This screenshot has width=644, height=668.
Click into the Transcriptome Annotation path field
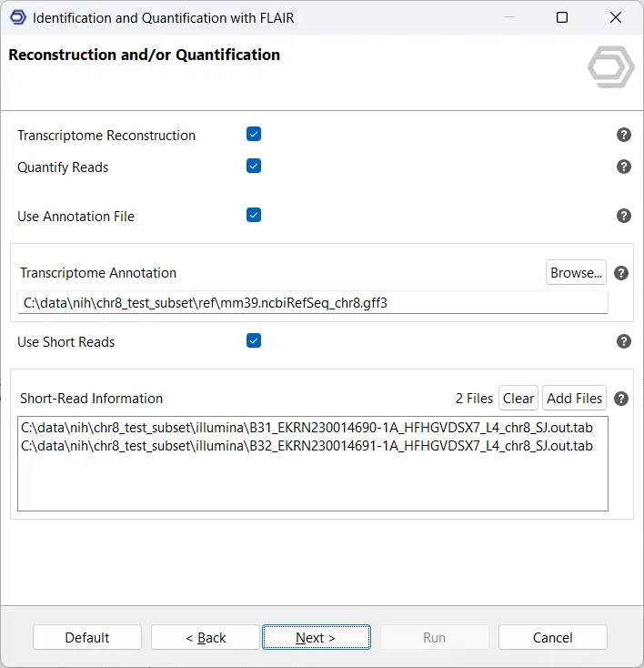tap(312, 303)
